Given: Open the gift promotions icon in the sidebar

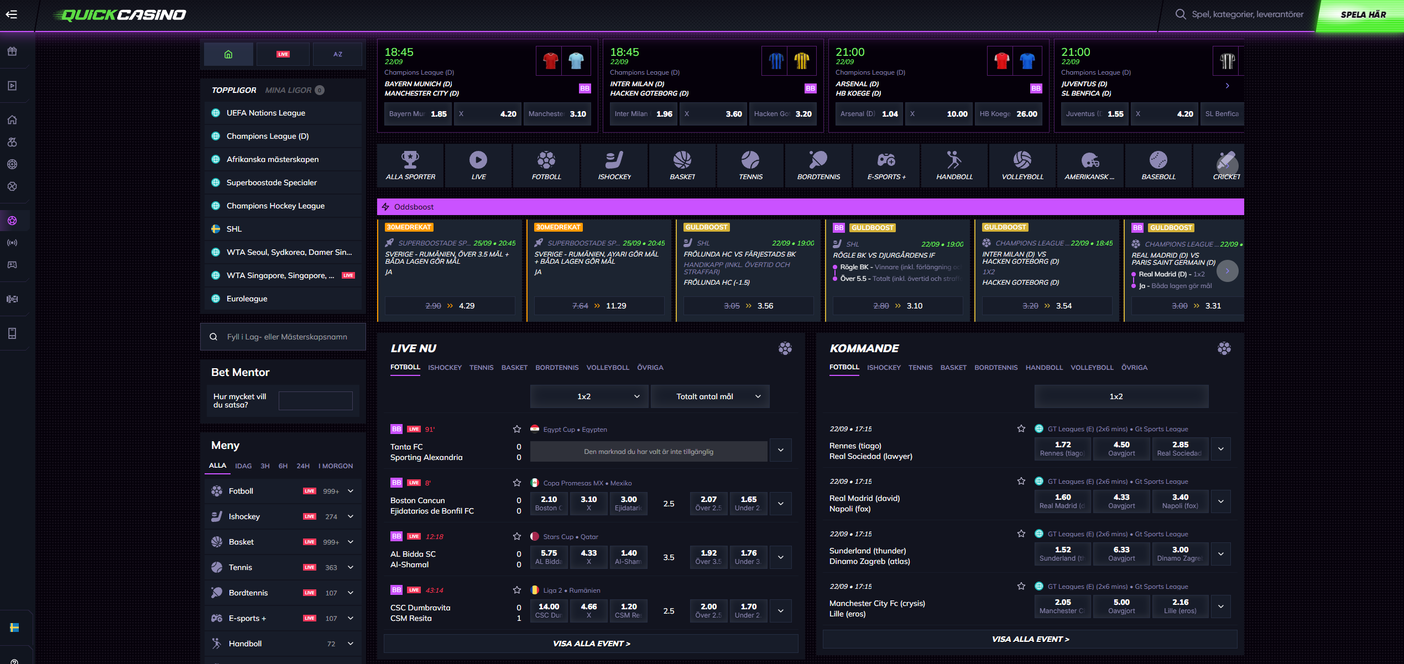Looking at the screenshot, I should 12,51.
